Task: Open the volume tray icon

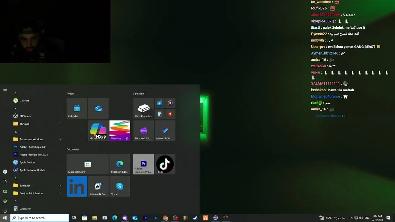Action: coord(361,218)
